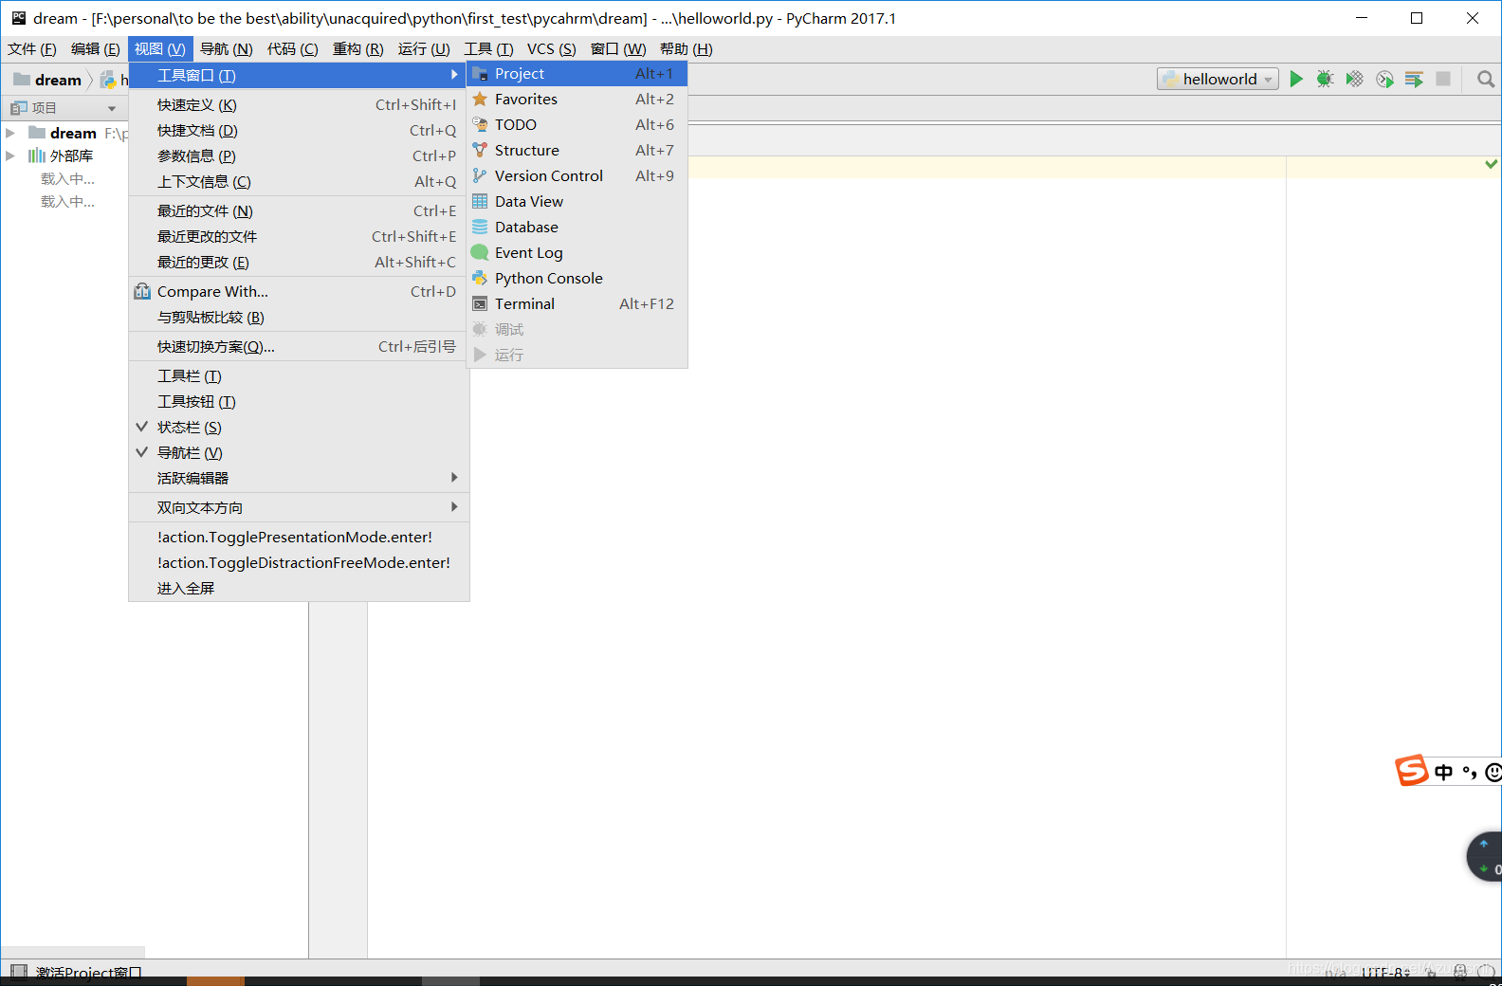
Task: Click the Sogou input method S icon
Action: coord(1411,771)
